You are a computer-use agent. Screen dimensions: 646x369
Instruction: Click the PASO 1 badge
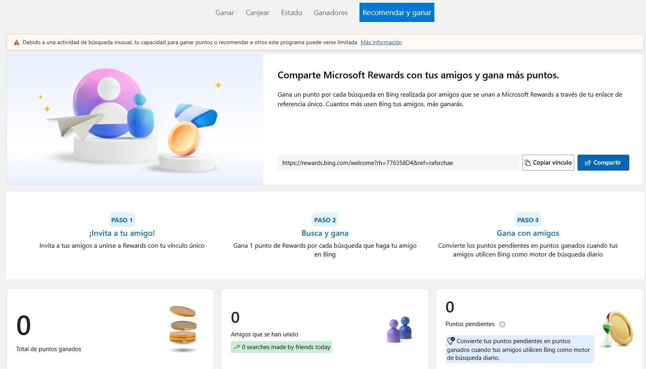pos(122,220)
